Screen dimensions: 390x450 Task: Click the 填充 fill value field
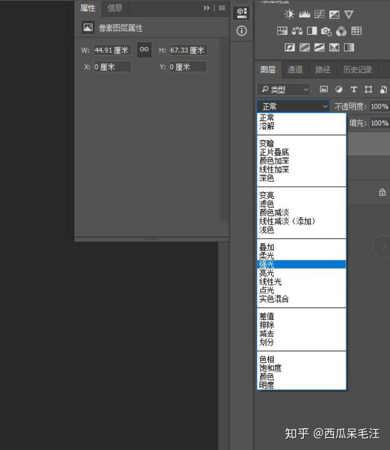pos(379,123)
